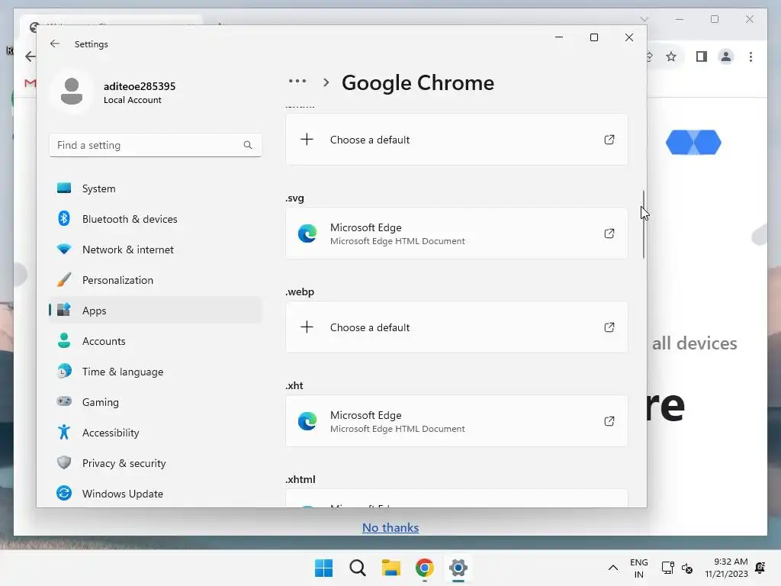Image resolution: width=781 pixels, height=586 pixels.
Task: Click No thanks link in Chrome
Action: point(390,528)
